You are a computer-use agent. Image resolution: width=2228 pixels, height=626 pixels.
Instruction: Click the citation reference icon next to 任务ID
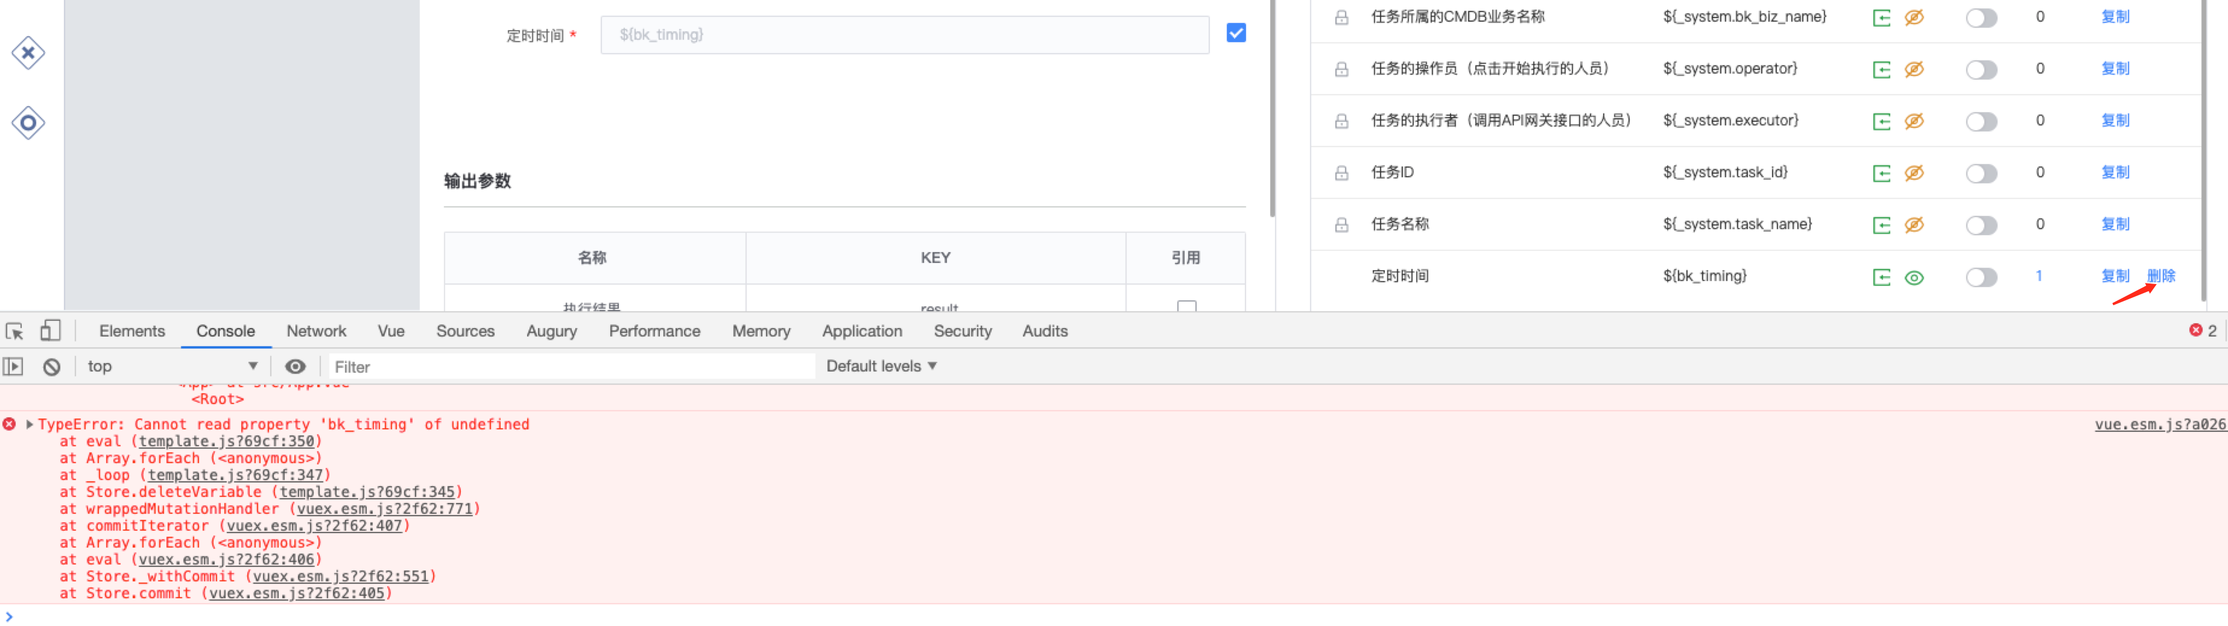[1882, 172]
